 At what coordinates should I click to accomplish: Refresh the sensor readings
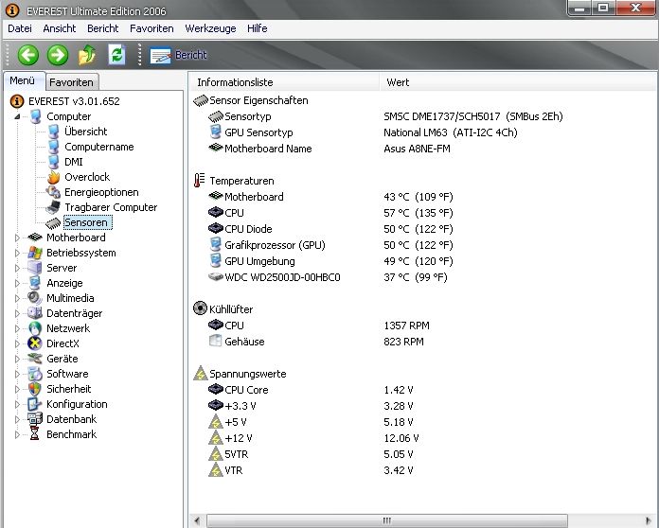pos(116,55)
